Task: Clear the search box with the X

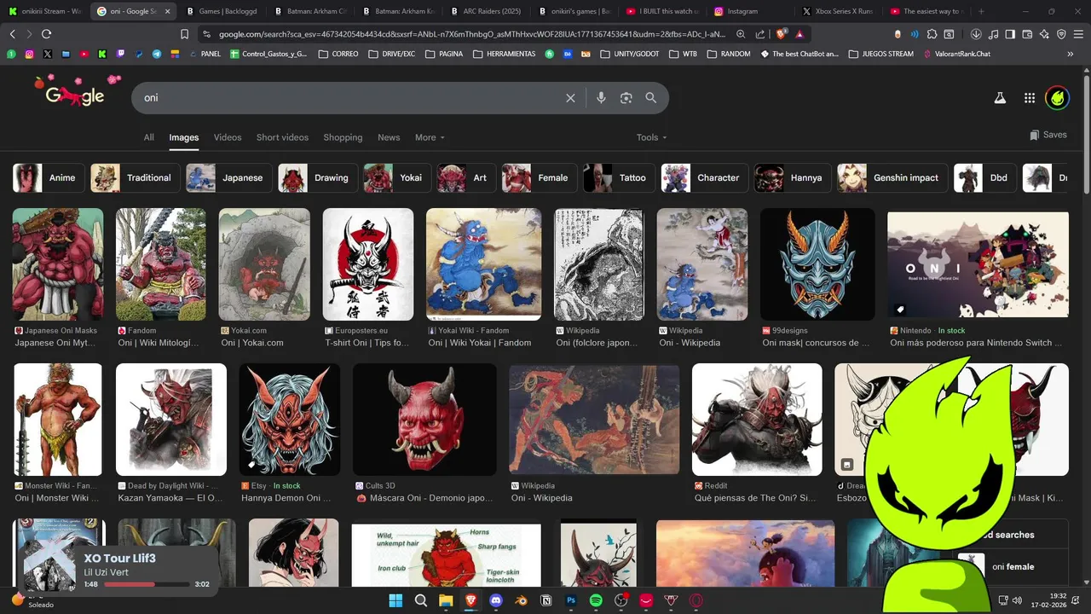Action: (570, 98)
